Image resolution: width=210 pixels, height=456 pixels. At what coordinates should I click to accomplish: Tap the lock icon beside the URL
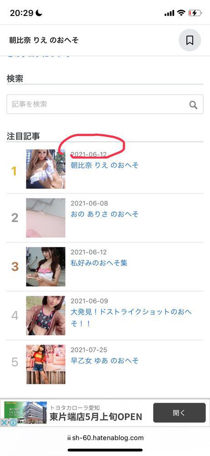[69, 438]
